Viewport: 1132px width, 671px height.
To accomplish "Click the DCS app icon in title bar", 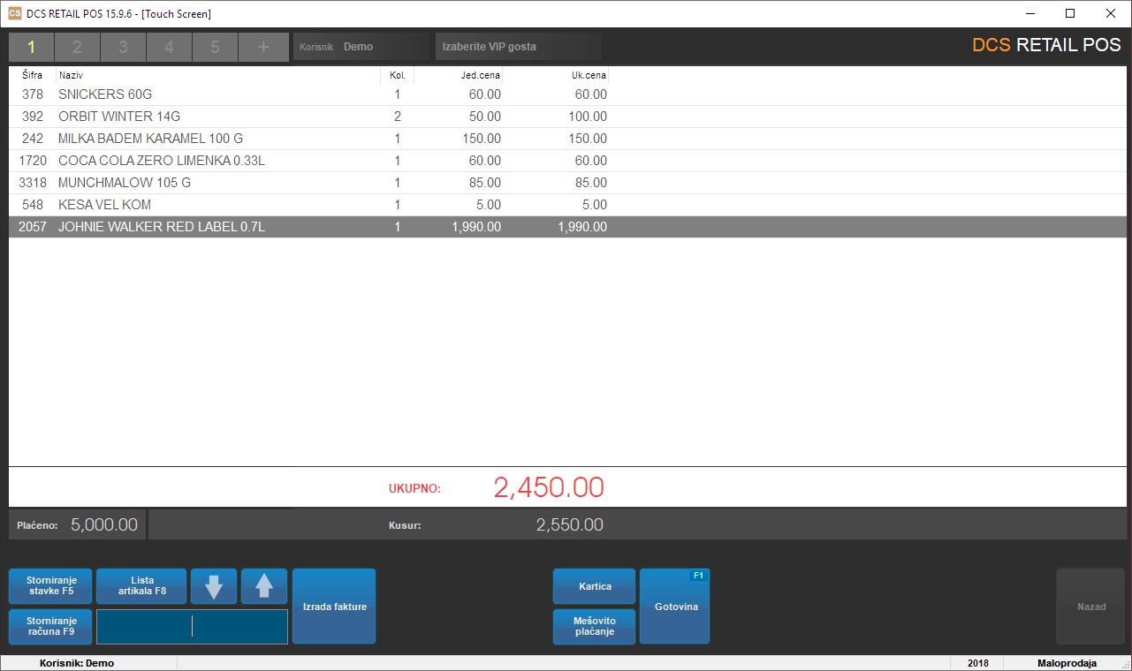I will click(14, 13).
